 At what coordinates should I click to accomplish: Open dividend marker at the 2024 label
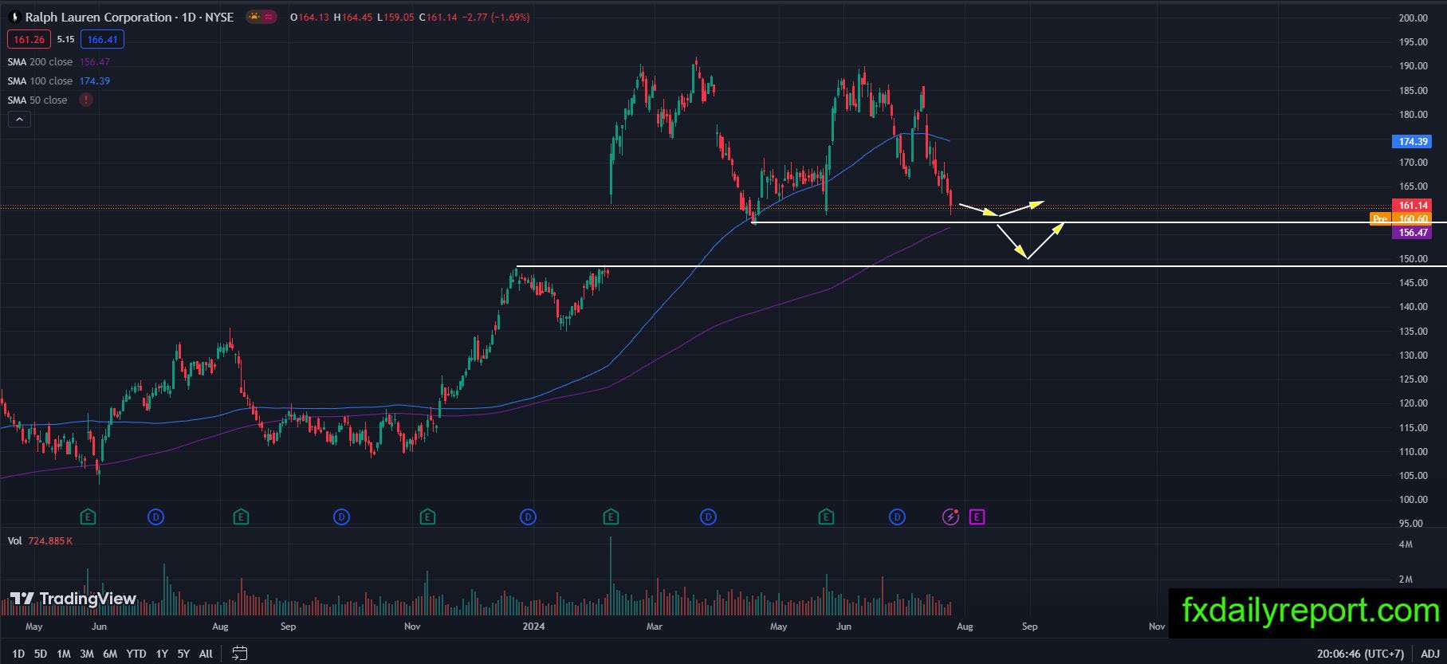[528, 517]
